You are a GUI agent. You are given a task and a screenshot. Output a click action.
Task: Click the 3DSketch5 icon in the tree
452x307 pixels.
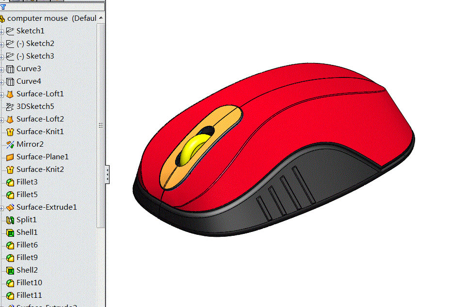point(10,106)
